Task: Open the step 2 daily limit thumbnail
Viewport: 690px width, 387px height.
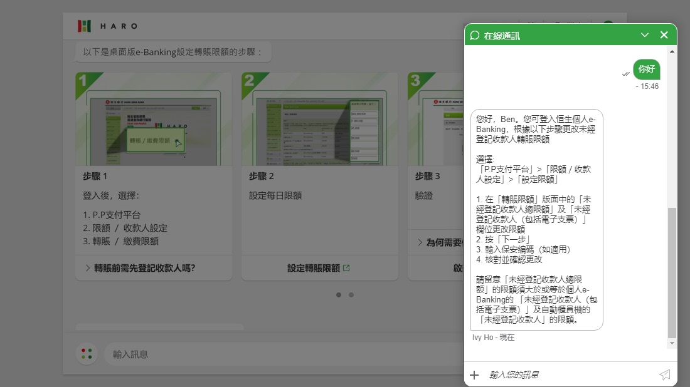Action: pos(320,119)
